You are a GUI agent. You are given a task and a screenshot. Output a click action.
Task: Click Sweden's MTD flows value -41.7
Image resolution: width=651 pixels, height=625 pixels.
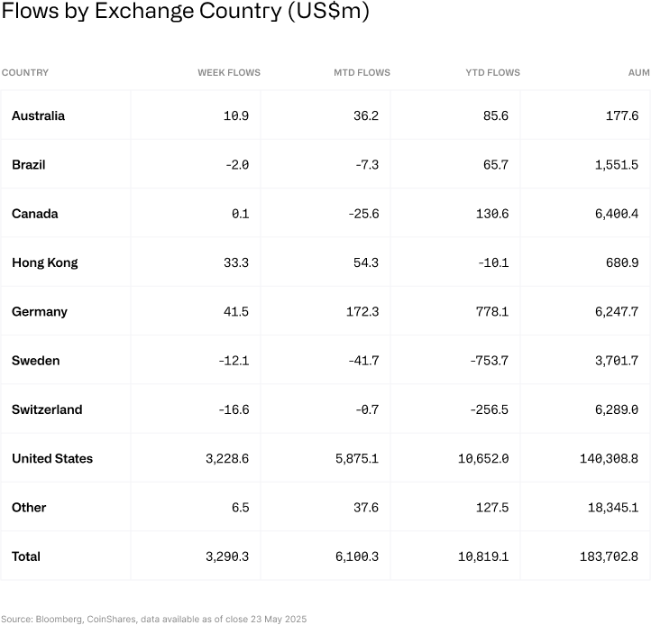click(x=362, y=361)
